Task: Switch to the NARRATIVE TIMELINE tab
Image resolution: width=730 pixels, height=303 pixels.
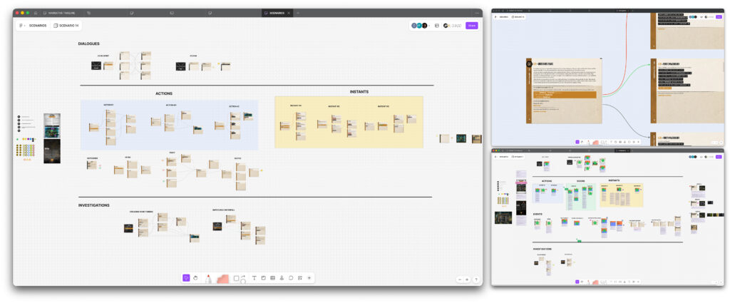Action: tap(61, 13)
